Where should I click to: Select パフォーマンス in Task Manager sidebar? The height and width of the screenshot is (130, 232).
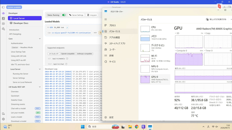[120, 31]
